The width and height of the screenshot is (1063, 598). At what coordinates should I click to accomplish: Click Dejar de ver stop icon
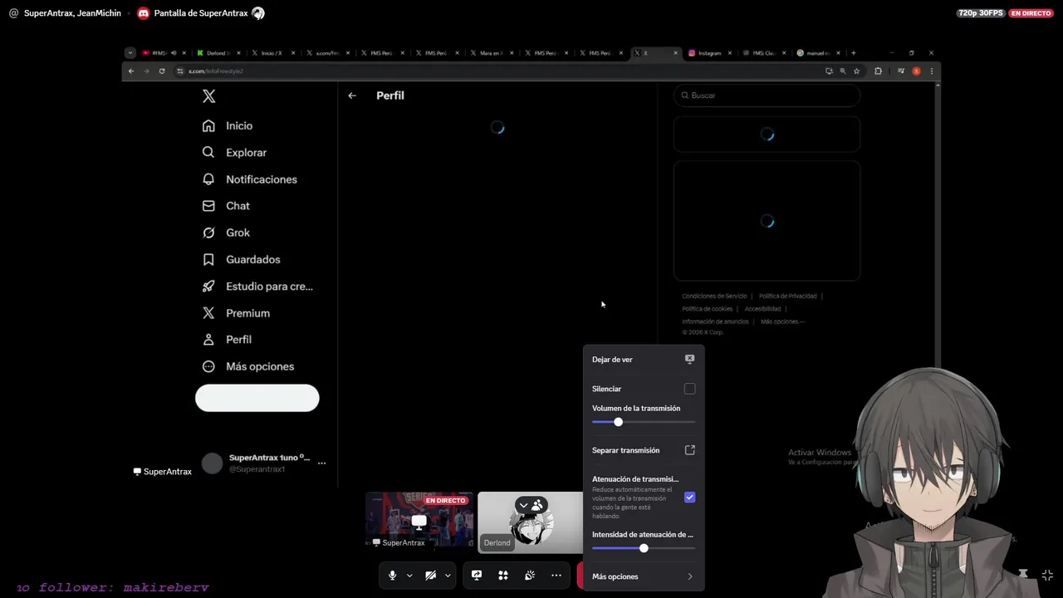tap(689, 360)
